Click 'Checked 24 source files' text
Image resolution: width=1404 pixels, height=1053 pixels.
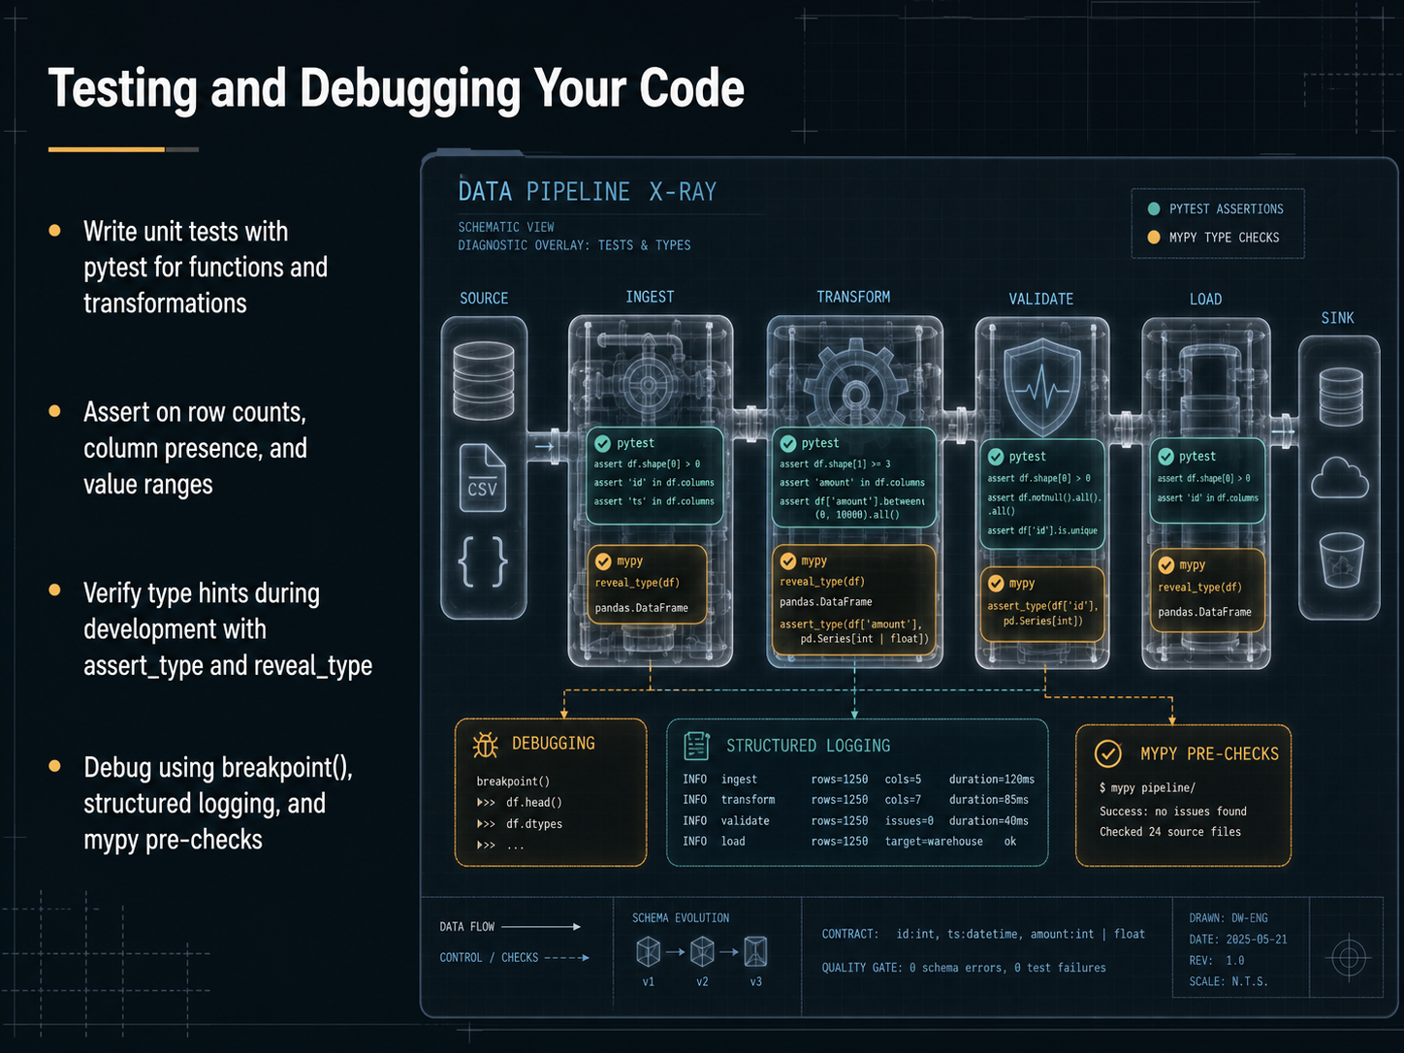click(x=1170, y=832)
